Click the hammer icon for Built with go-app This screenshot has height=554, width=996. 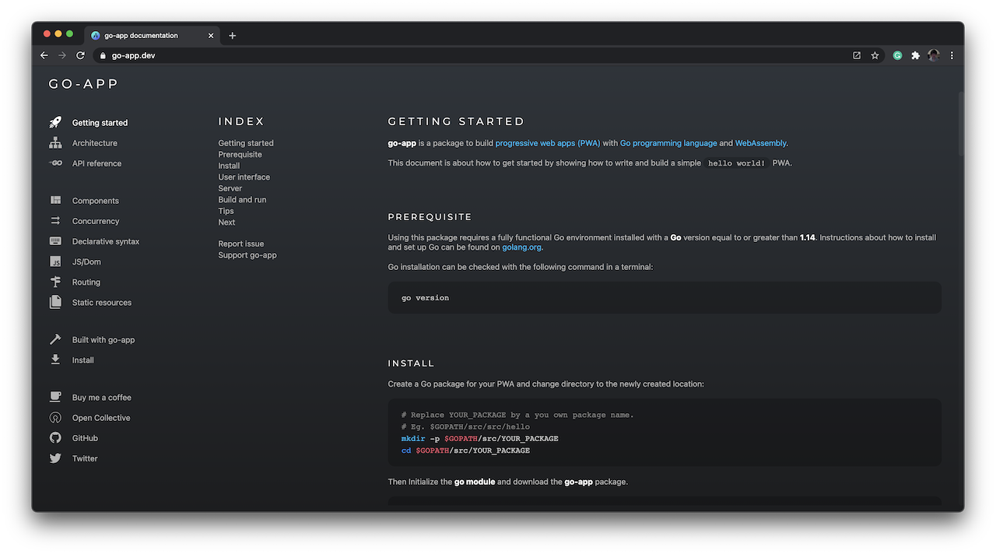55,340
